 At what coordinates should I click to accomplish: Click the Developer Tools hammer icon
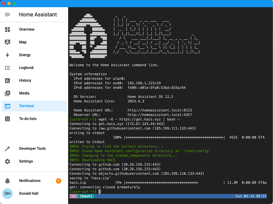[7, 149]
